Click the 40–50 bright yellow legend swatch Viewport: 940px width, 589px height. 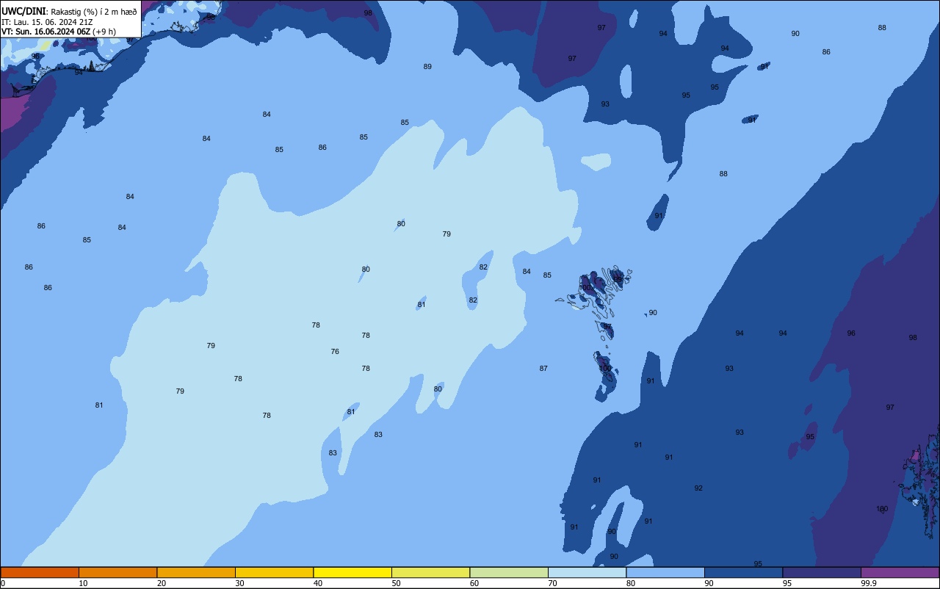pyautogui.click(x=352, y=572)
